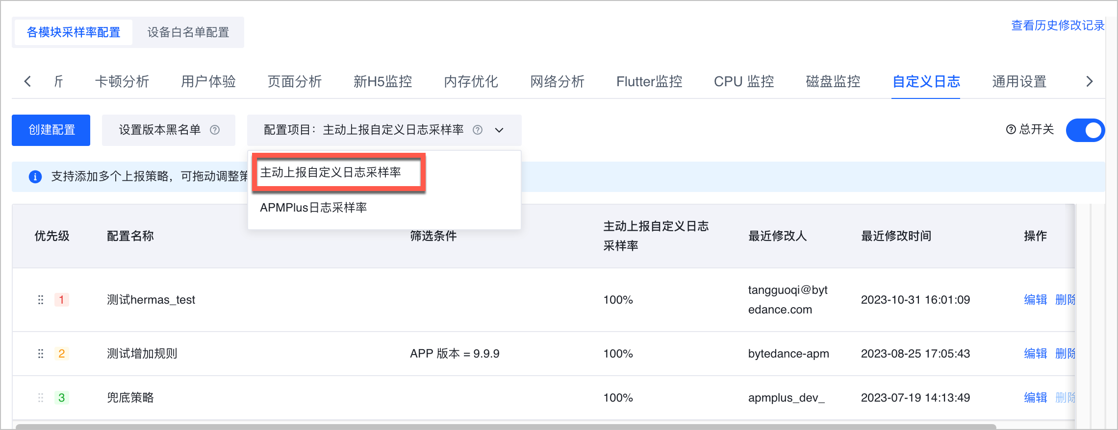Click 编辑 for 测试hermas_test row

pyautogui.click(x=1036, y=300)
